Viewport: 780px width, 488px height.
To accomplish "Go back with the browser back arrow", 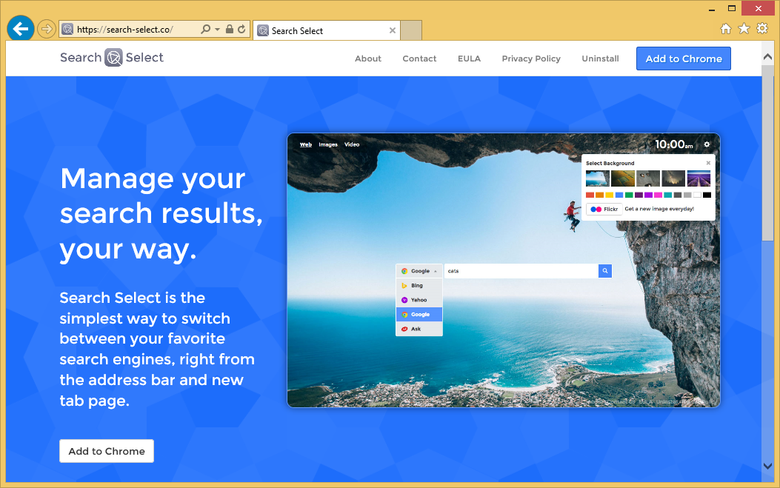I will click(21, 29).
